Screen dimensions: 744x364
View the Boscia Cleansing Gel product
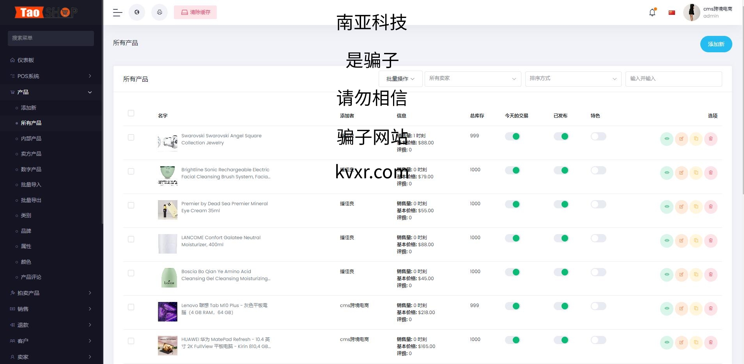[x=667, y=275]
